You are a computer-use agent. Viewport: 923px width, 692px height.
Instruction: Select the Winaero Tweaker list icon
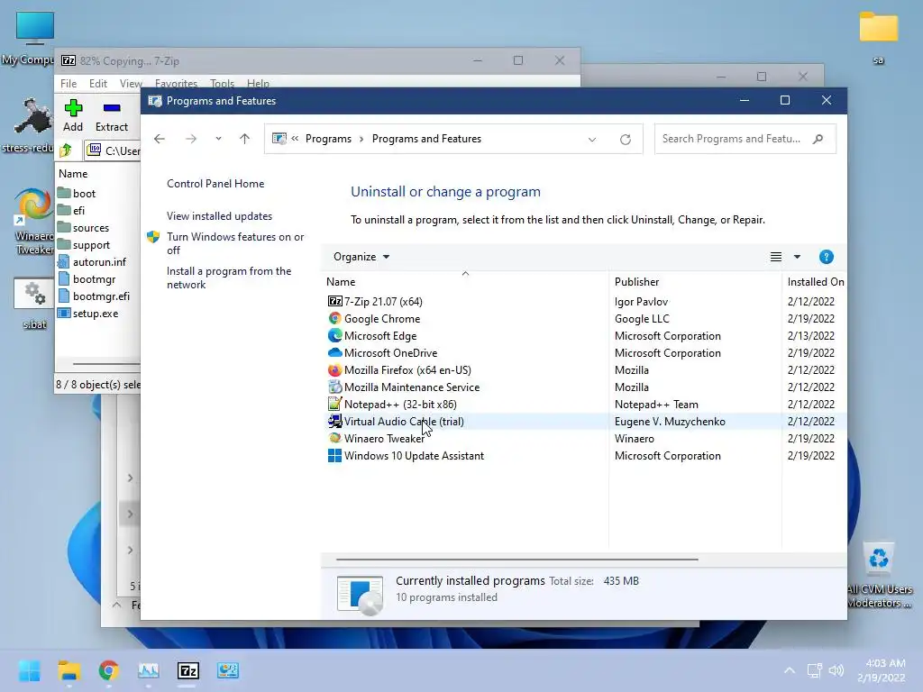tap(334, 438)
